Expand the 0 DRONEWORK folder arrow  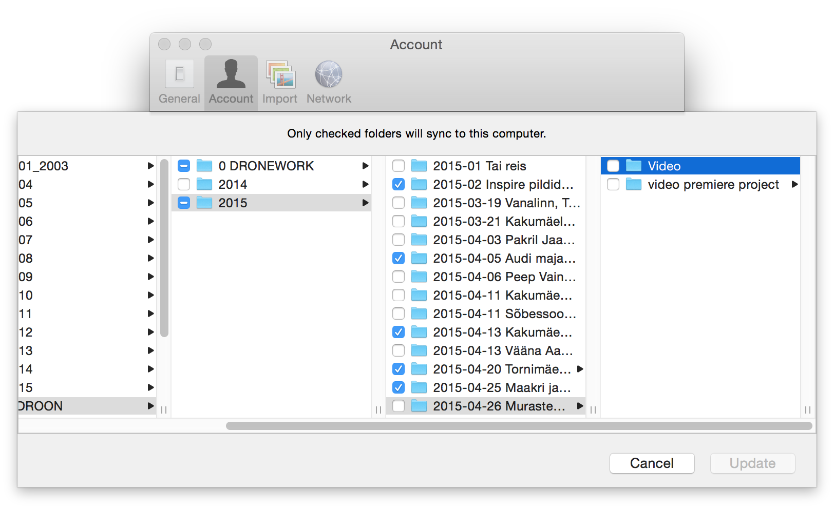(365, 166)
